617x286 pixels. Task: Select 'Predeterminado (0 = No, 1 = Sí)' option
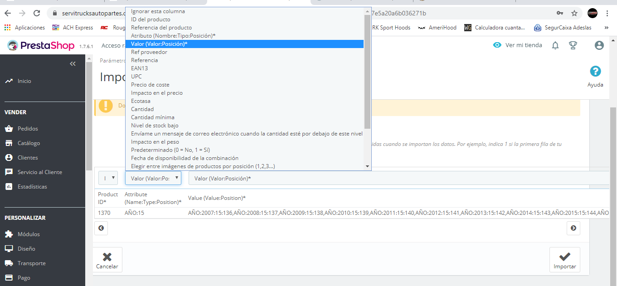click(245, 150)
